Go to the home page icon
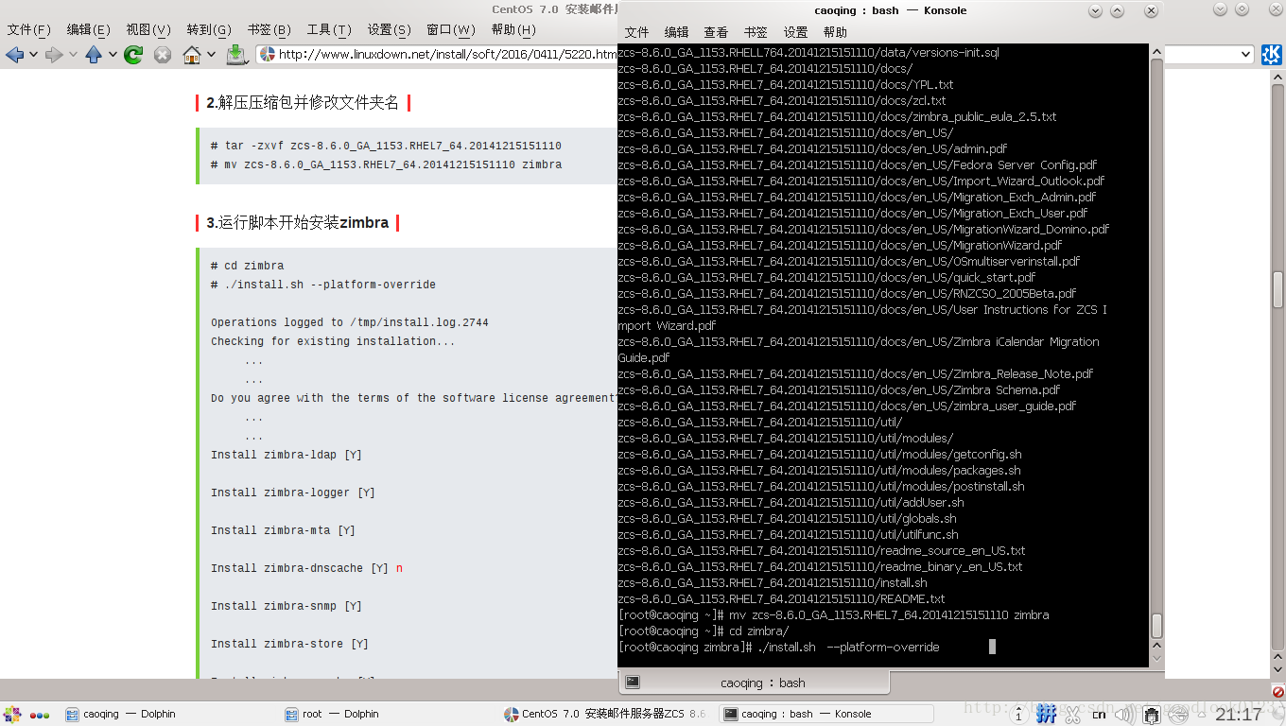 (192, 55)
